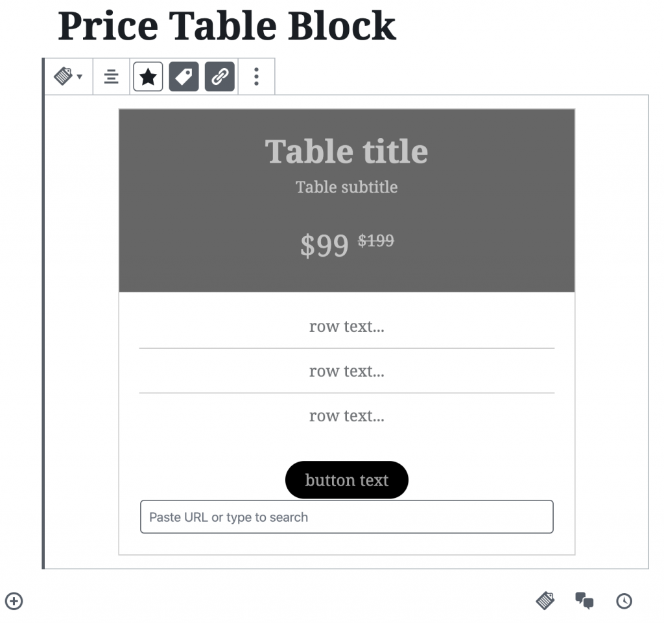The image size is (664, 623).
Task: Toggle the star featured option
Action: [148, 76]
